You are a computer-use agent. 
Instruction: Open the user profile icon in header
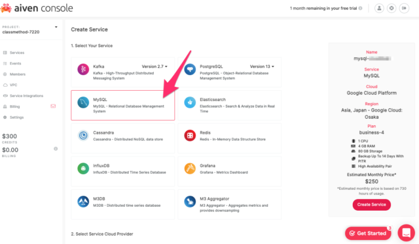coord(379,8)
